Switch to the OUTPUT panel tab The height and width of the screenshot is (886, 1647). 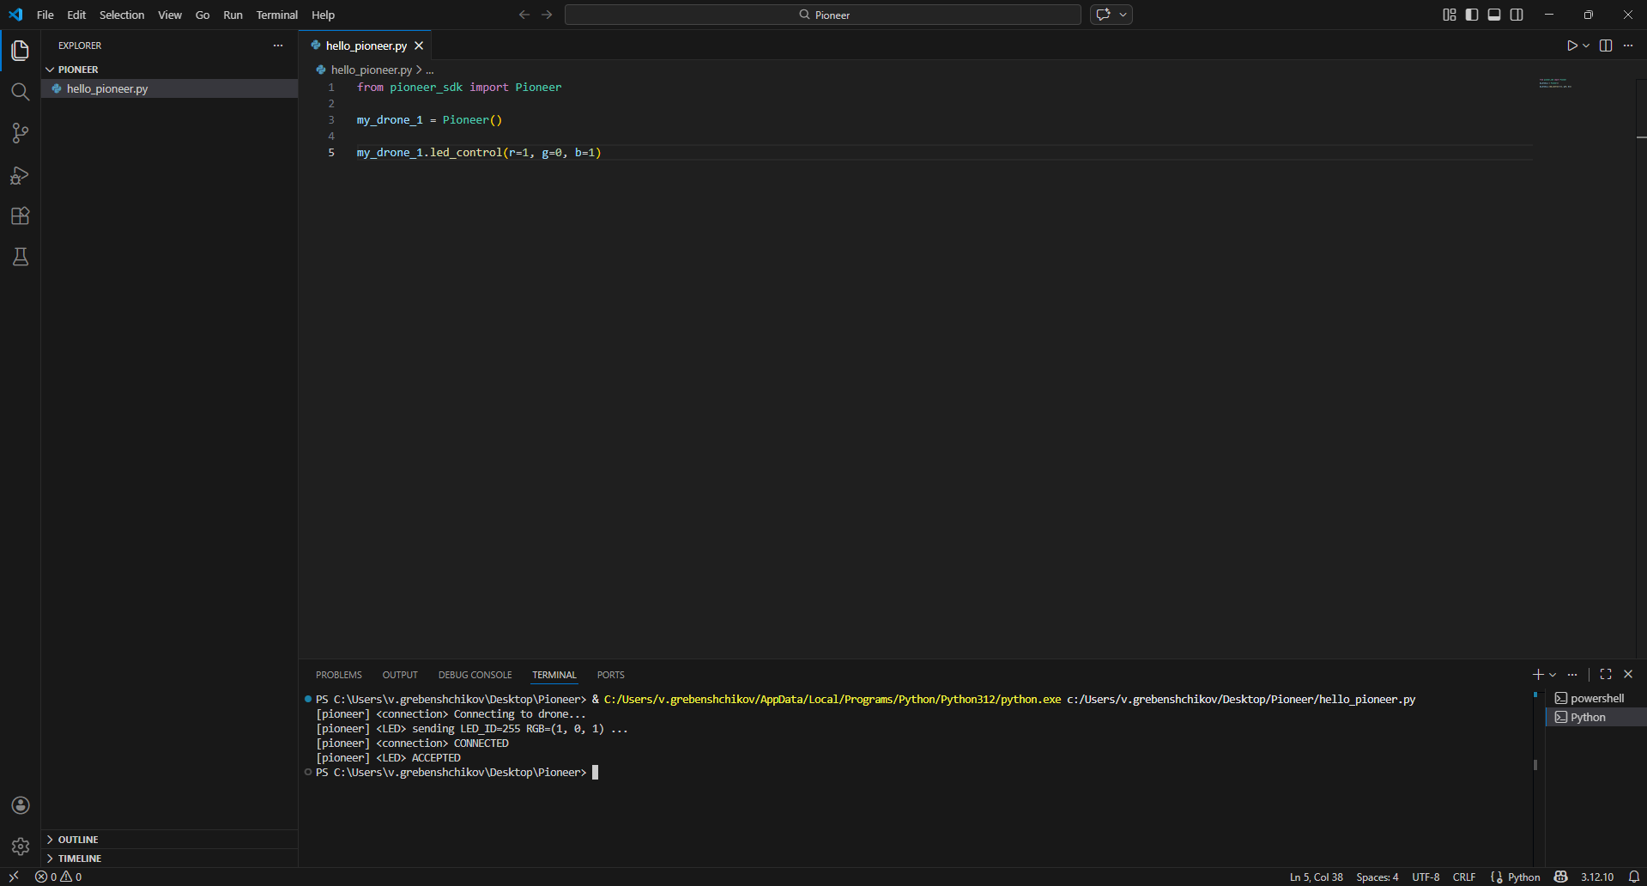[x=400, y=675]
